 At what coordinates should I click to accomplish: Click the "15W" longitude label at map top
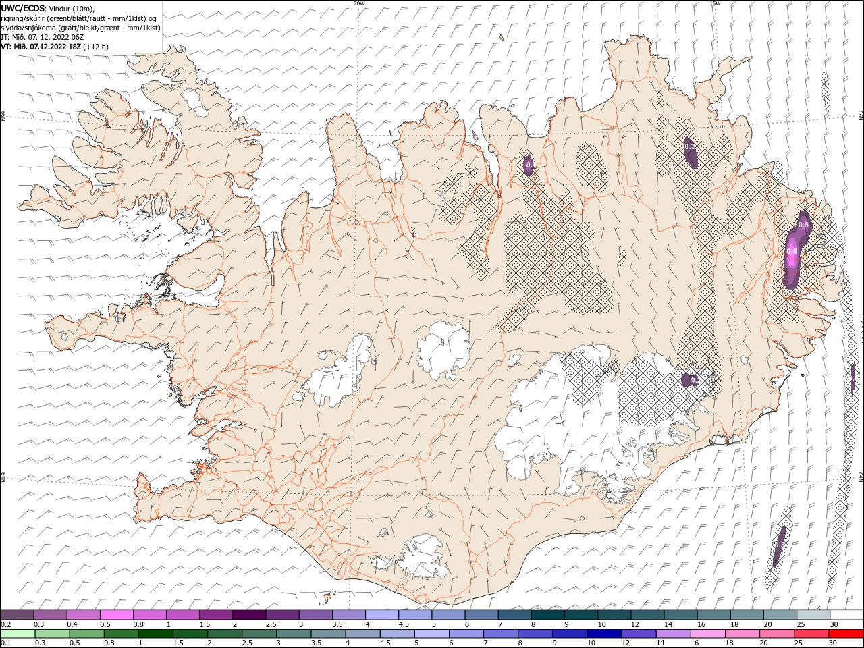(x=715, y=3)
